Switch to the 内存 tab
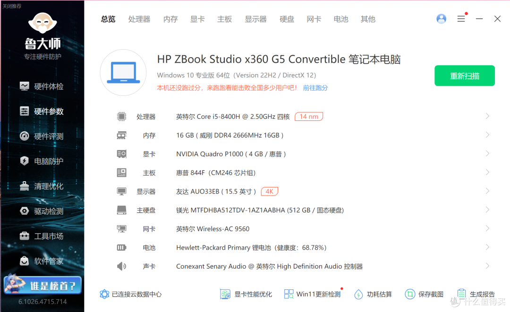510x312 pixels. point(170,19)
